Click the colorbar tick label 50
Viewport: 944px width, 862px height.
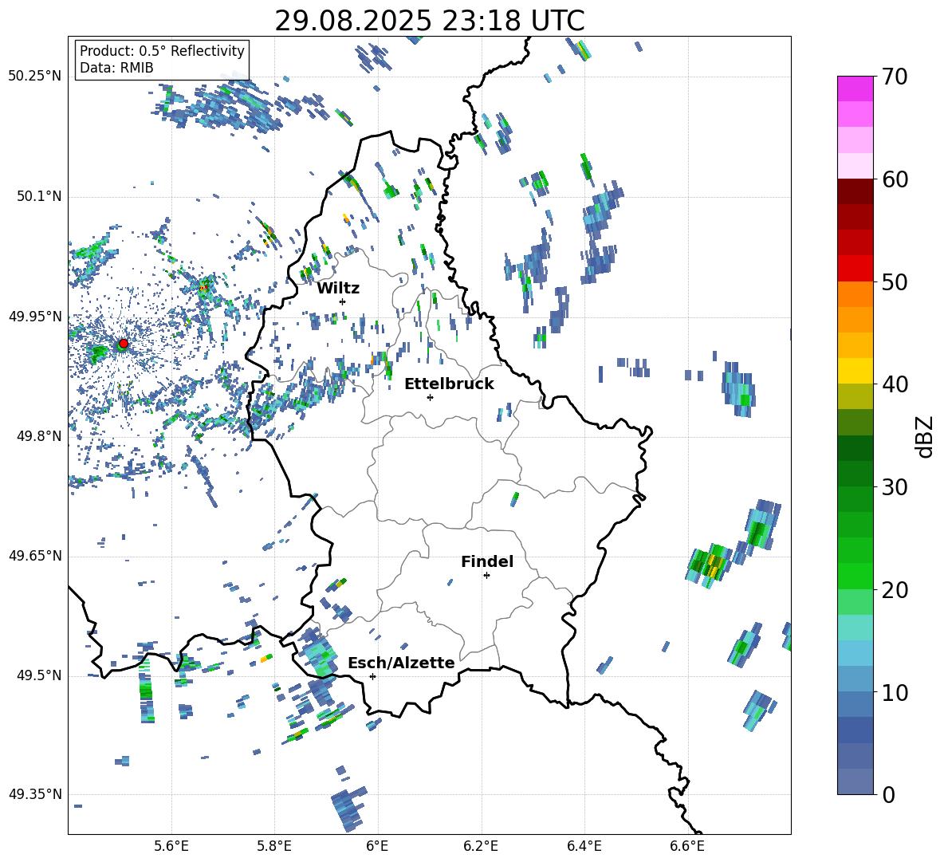(x=895, y=282)
